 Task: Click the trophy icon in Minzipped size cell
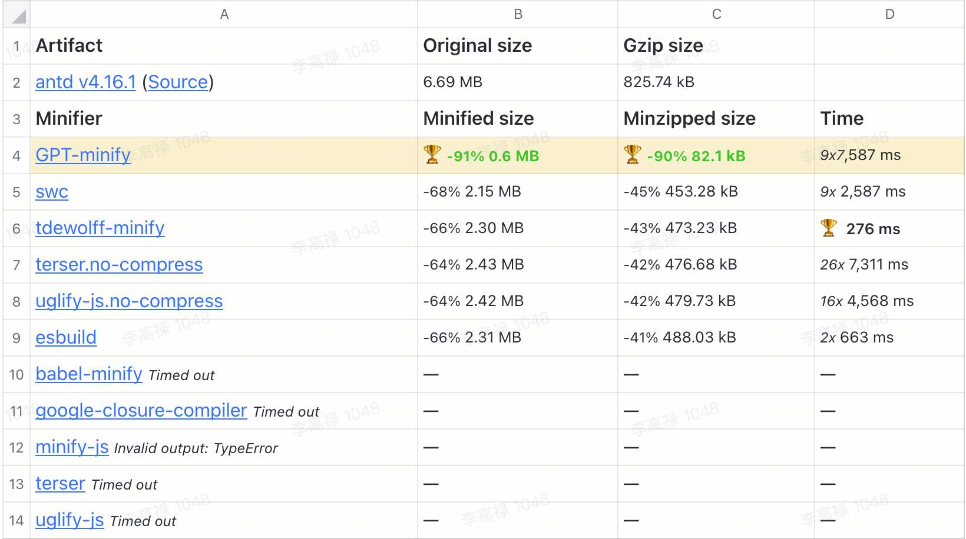(632, 155)
